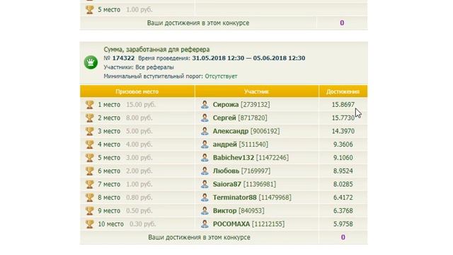Click user ID [11212155] next to РОСОМАХА
Viewport: 453px width, 255px height.
268,224
